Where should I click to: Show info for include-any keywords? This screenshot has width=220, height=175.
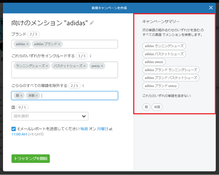pos(91,56)
